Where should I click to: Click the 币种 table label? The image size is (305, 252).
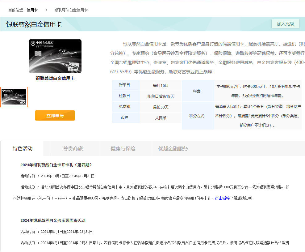(x=124, y=117)
